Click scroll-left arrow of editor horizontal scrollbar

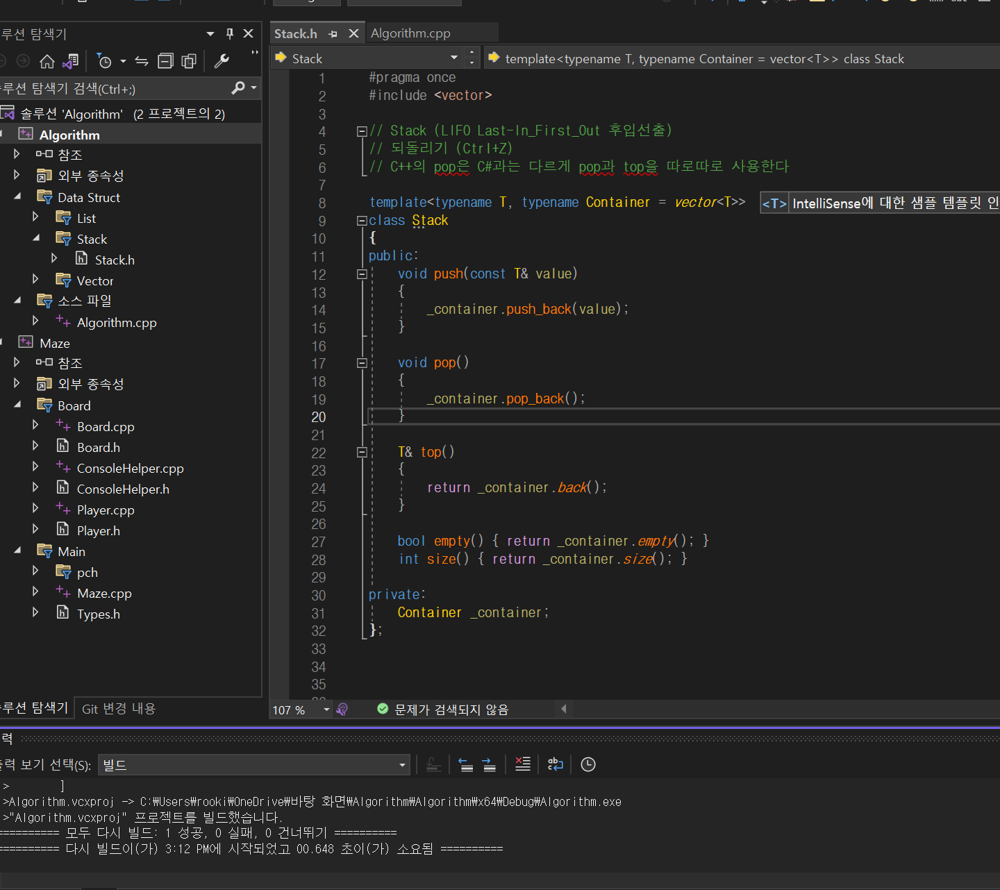[563, 709]
